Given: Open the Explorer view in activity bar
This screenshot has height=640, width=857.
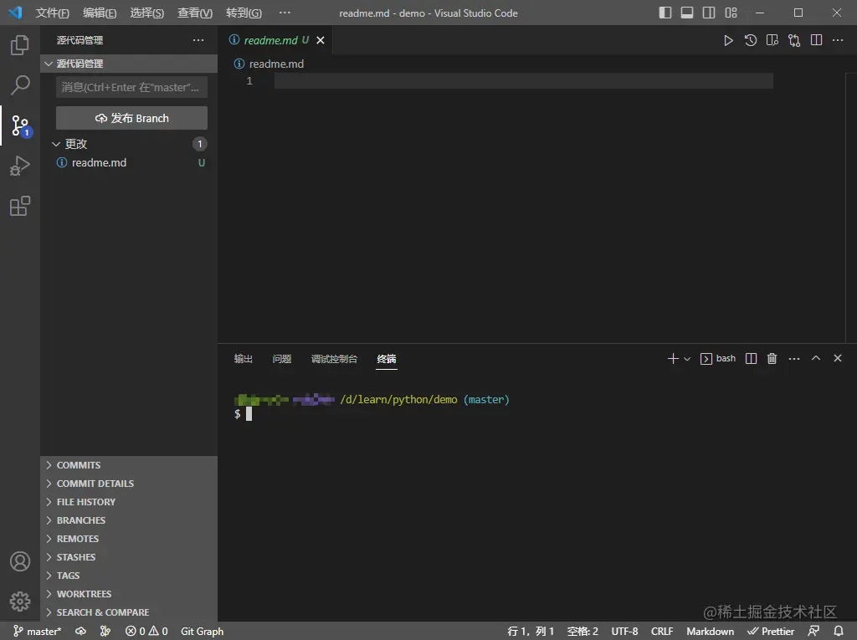Looking at the screenshot, I should [20, 45].
